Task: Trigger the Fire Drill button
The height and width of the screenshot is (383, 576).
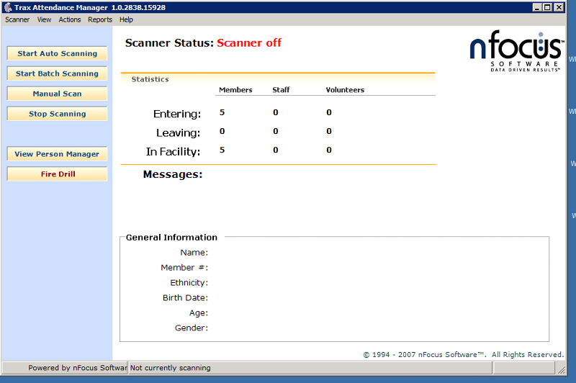Action: tap(58, 174)
